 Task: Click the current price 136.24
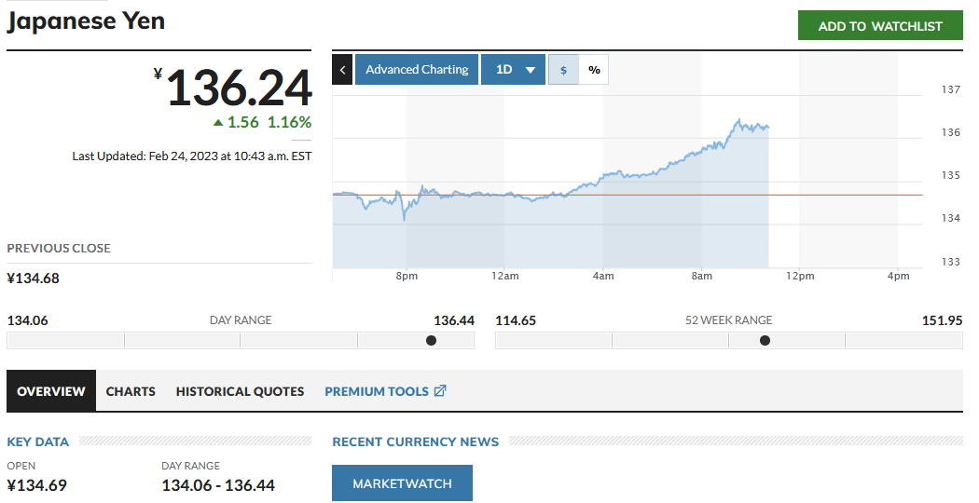click(239, 87)
